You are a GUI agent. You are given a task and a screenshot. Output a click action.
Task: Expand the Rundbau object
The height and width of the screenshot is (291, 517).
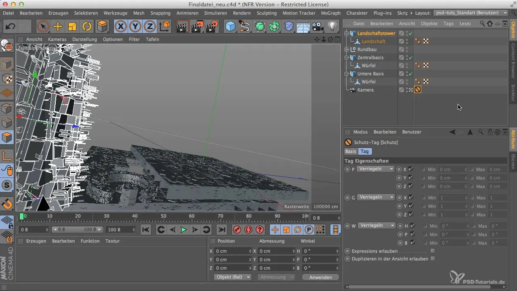[x=346, y=49]
